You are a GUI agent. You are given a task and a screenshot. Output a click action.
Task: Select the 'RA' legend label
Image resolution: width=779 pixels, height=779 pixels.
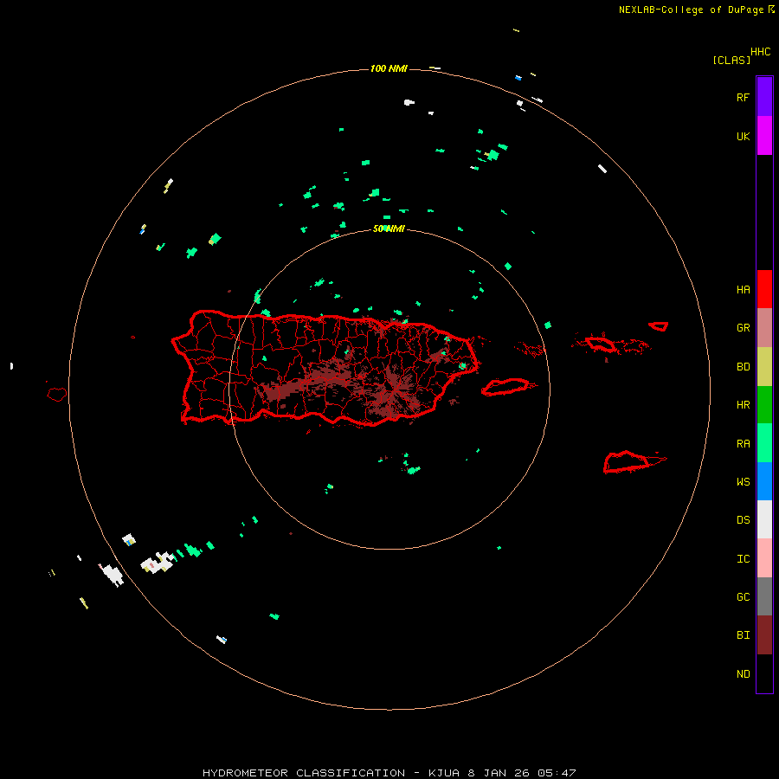tap(743, 444)
